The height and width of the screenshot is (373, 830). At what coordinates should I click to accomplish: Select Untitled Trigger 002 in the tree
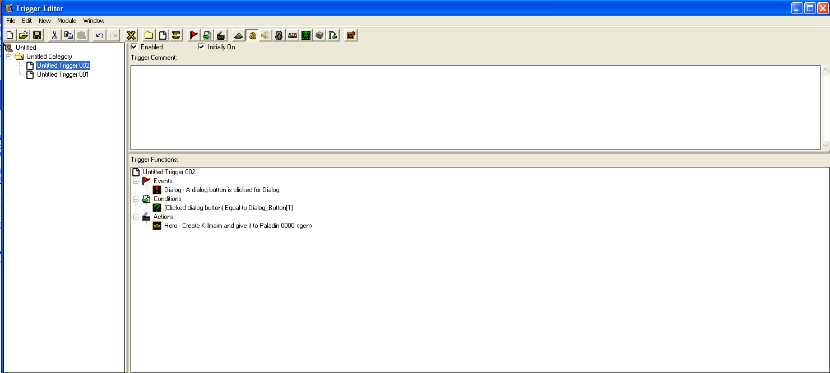click(x=63, y=66)
